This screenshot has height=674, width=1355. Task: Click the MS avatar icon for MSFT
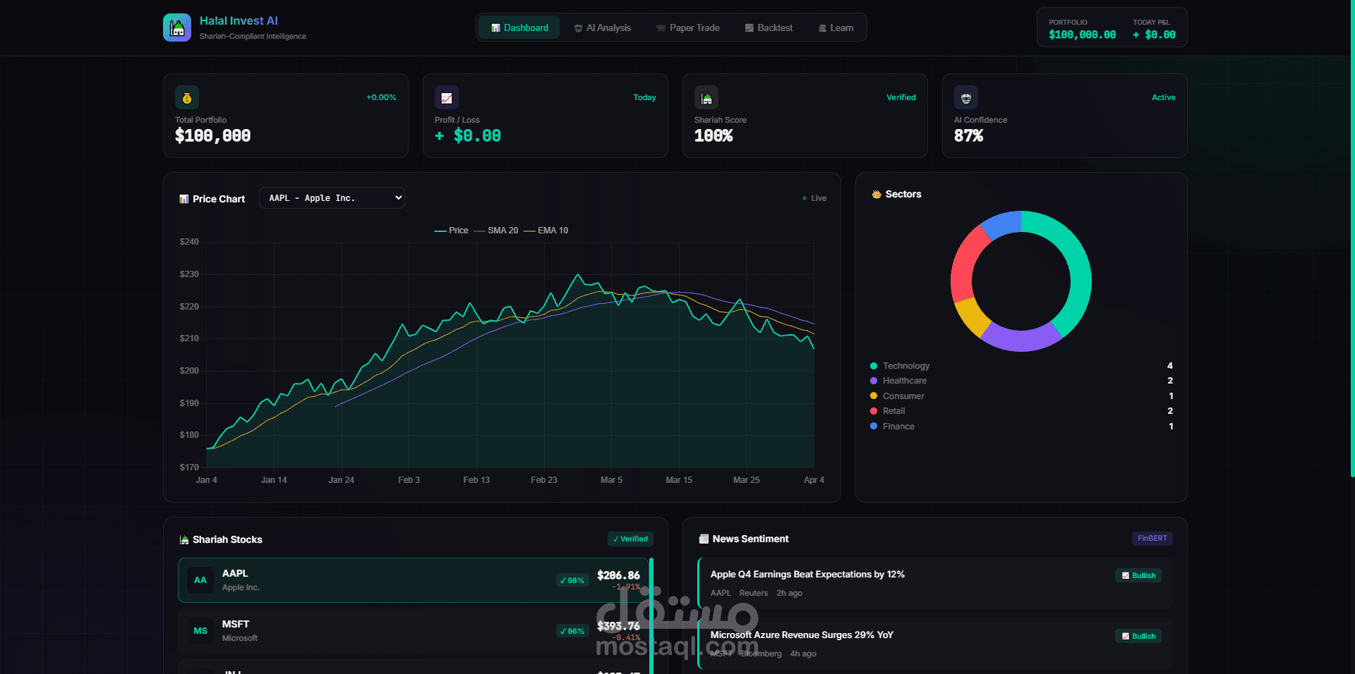(200, 631)
